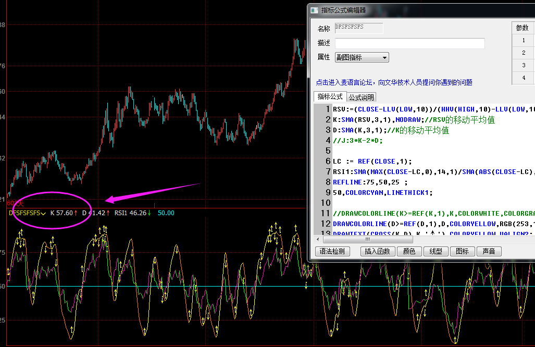Click the 插入函数 insert function button
This screenshot has width=535, height=347.
(377, 251)
